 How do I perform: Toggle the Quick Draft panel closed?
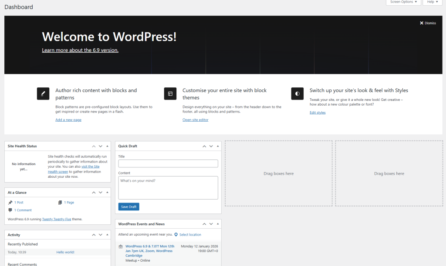218,146
